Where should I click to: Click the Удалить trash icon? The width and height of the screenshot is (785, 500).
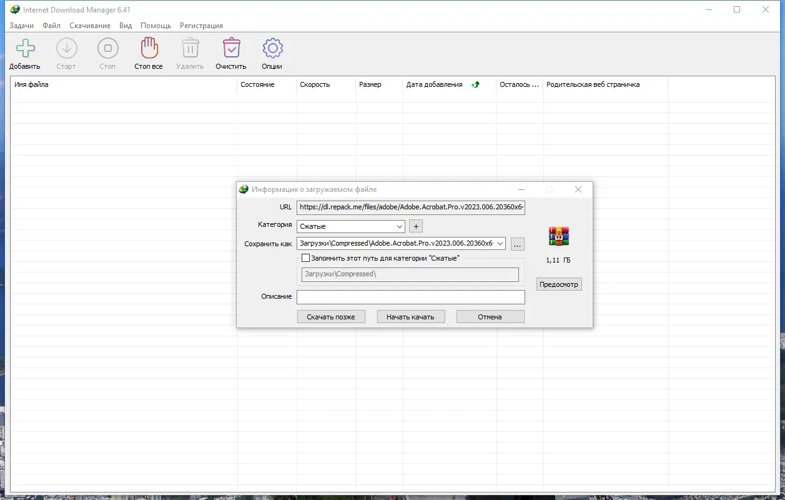click(190, 48)
